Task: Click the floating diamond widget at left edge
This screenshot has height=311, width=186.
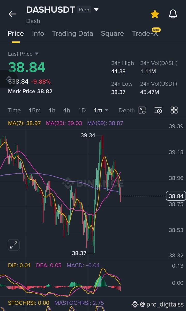Action: click(9, 79)
